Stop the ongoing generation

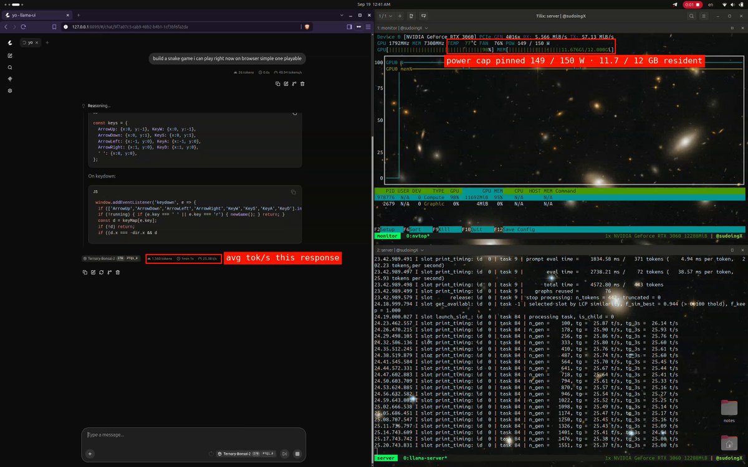(x=297, y=454)
